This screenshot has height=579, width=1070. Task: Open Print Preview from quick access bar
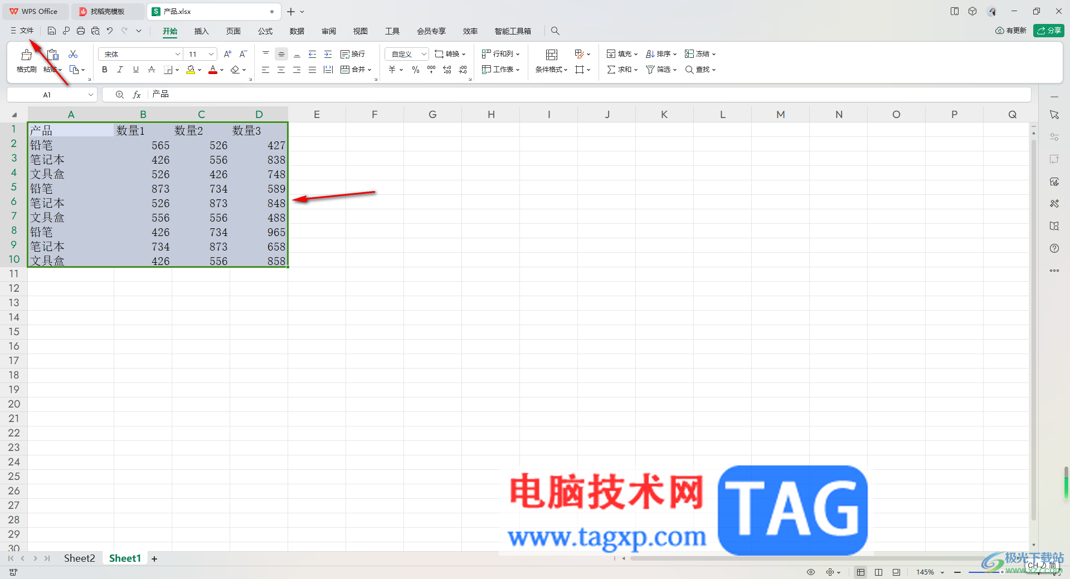coord(95,31)
